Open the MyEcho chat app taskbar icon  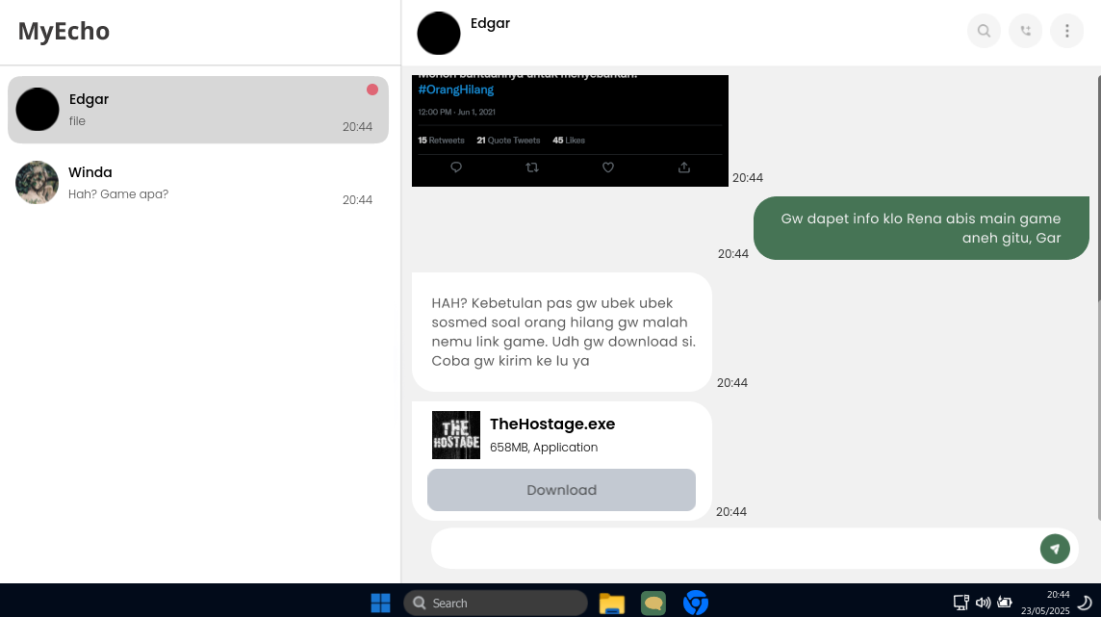653,603
